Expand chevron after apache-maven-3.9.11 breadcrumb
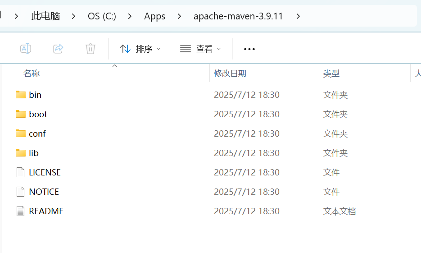The image size is (421, 253). click(x=298, y=16)
